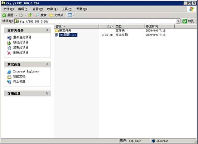Collapse the 其它位置 panel chevron
Screen dimensions: 198x144
pyautogui.click(x=47, y=65)
